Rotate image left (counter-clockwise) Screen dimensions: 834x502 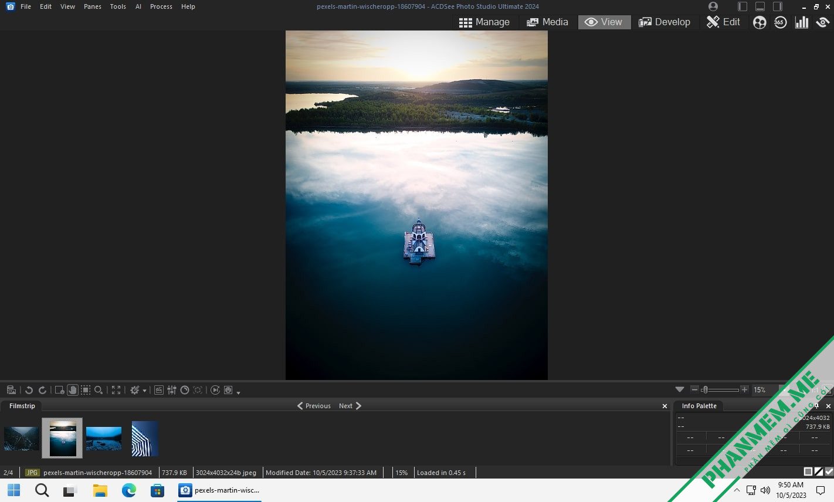click(29, 390)
